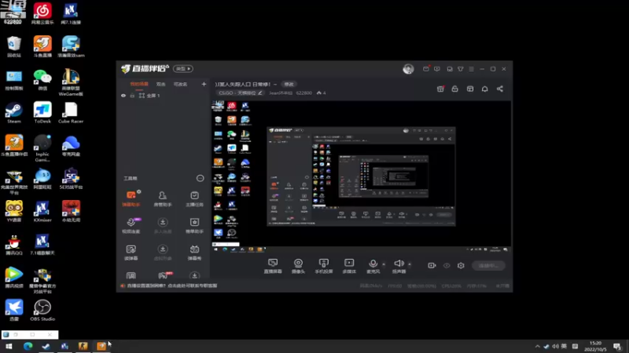Open the 弹幕助手 tool in toolbox
The image size is (629, 353).
pos(131,198)
